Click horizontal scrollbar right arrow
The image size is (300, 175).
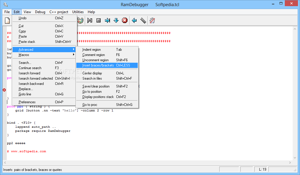click(x=290, y=162)
